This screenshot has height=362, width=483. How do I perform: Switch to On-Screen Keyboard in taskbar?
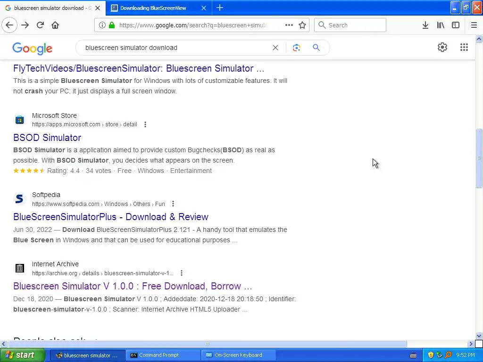pyautogui.click(x=238, y=355)
